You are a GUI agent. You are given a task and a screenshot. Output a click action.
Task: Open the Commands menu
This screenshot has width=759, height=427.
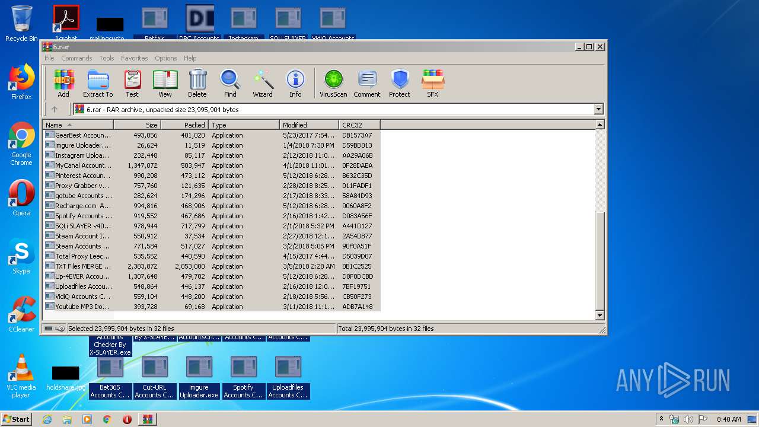[x=76, y=58]
